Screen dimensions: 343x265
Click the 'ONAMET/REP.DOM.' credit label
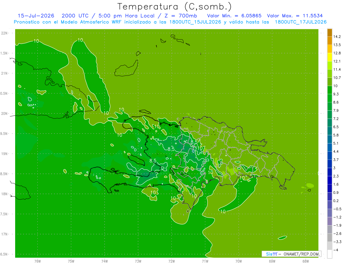pyautogui.click(x=302, y=254)
